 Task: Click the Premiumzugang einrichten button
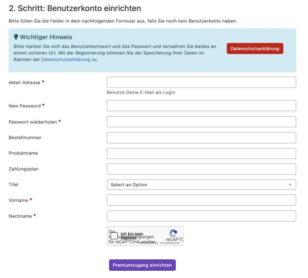tap(142, 265)
